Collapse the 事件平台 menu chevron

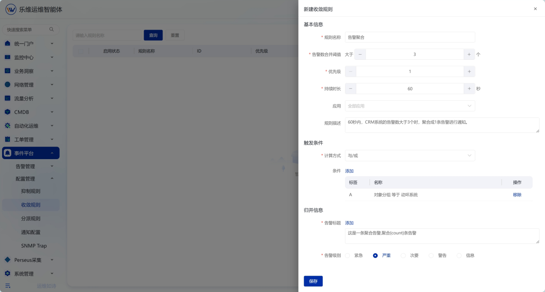(x=52, y=153)
